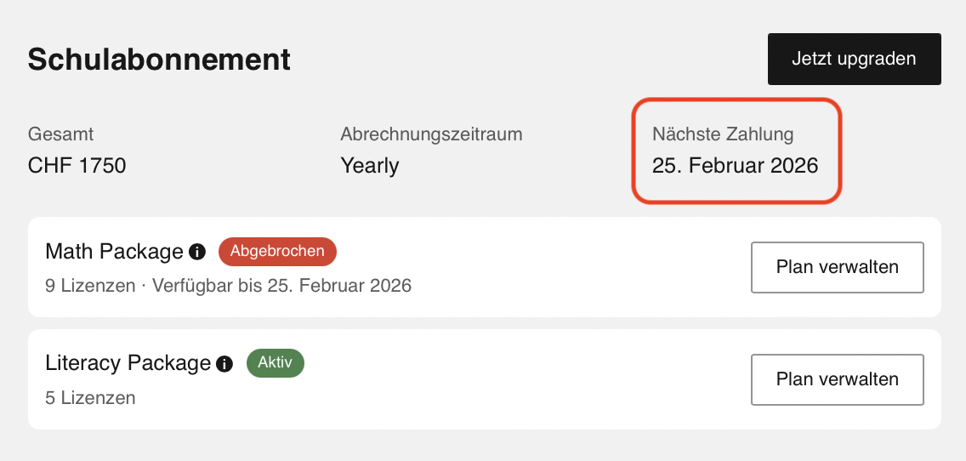Click the Gesamt label
This screenshot has width=966, height=461.
(60, 134)
